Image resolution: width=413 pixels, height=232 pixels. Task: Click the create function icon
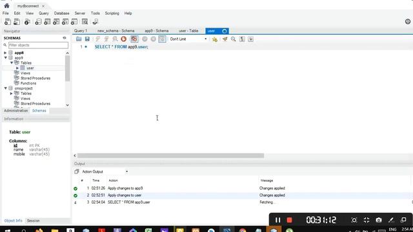(74, 22)
